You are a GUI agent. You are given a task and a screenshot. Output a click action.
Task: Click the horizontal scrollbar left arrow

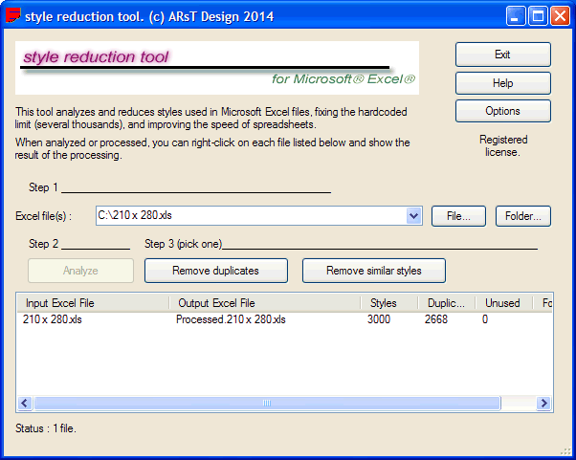pyautogui.click(x=25, y=403)
